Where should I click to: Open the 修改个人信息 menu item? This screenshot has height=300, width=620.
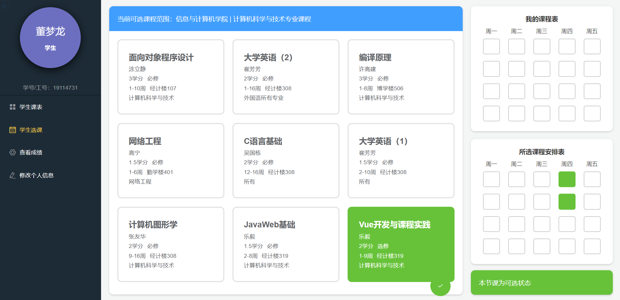[x=50, y=175]
